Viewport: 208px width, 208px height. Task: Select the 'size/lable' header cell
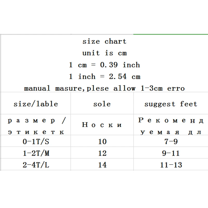(x=36, y=104)
